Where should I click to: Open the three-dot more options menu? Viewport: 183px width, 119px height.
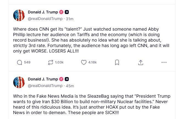pyautogui.click(x=164, y=62)
